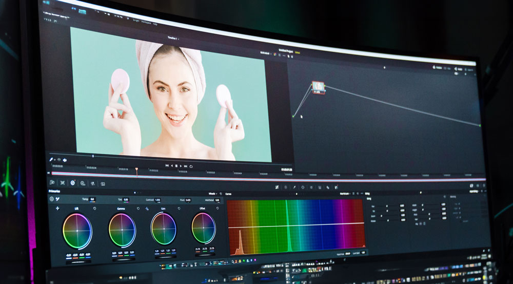This screenshot has height=284, width=513.
Task: Click the Input Hue value field
Action: point(347,254)
